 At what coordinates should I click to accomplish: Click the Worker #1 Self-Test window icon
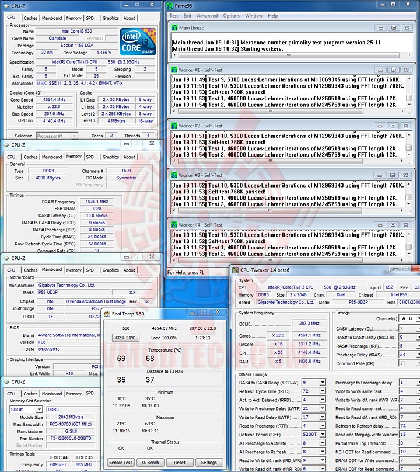(x=174, y=70)
